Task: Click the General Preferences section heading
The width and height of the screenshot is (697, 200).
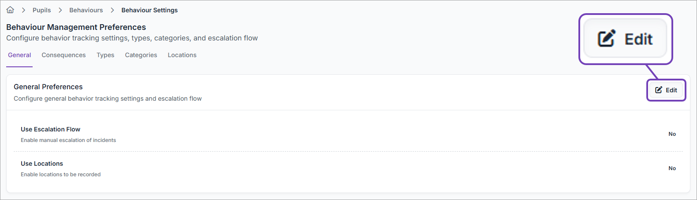Action: pyautogui.click(x=48, y=87)
